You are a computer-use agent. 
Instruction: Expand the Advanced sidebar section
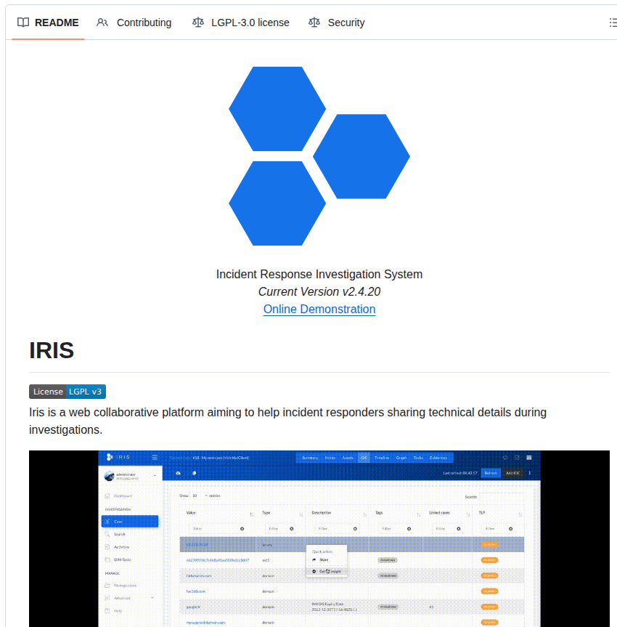pyautogui.click(x=122, y=597)
